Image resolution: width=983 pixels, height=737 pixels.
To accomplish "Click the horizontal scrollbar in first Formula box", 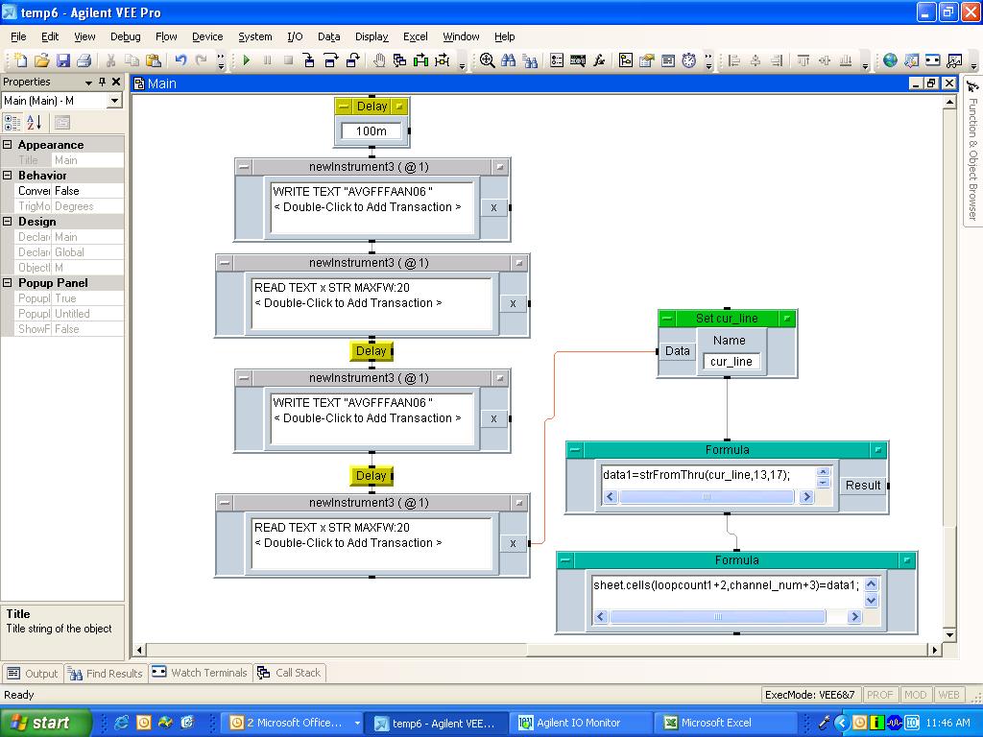I will point(707,497).
